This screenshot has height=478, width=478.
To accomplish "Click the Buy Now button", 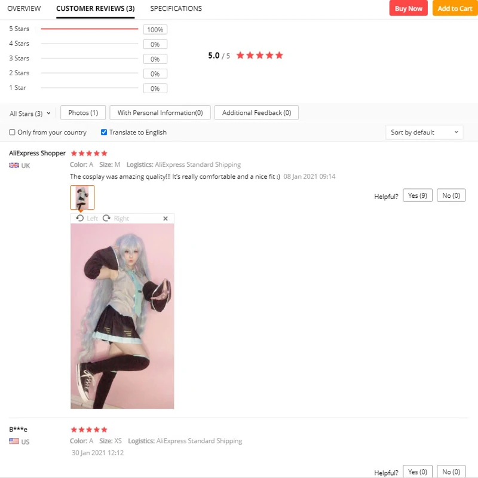I will coord(409,8).
